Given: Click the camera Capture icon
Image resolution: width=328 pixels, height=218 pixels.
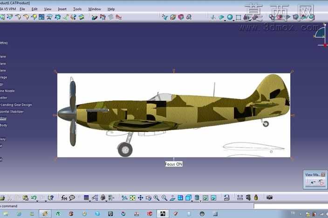Looking at the screenshot, I should 270,197.
